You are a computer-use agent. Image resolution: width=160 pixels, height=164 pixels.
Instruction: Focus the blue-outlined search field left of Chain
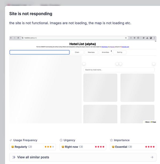coord(39,52)
